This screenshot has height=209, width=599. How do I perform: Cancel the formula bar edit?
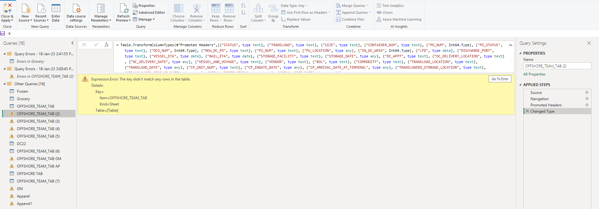(84, 45)
